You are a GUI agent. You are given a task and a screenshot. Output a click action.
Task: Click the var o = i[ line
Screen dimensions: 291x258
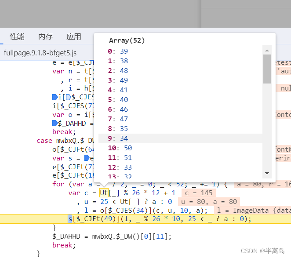pyautogui.click(x=73, y=115)
